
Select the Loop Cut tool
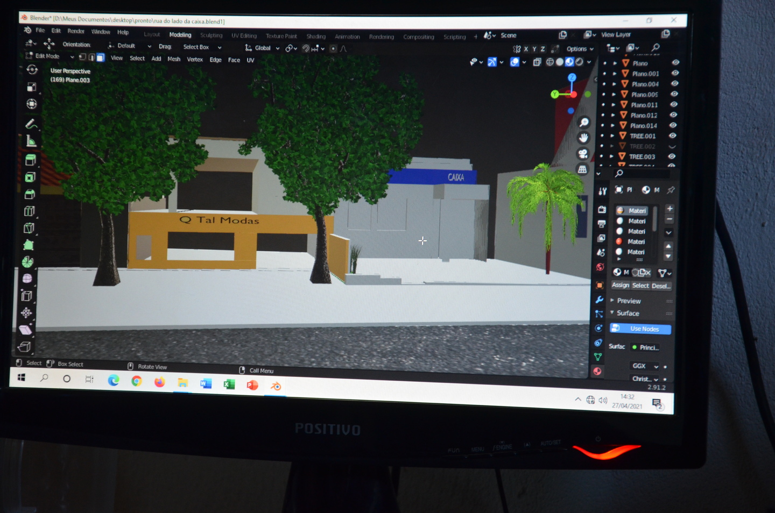click(29, 211)
